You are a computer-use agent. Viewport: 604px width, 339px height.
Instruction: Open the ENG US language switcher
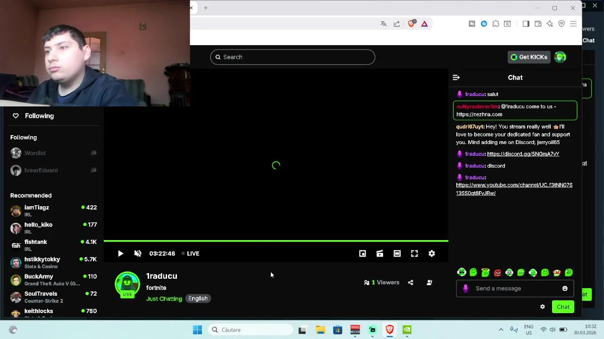pyautogui.click(x=528, y=330)
